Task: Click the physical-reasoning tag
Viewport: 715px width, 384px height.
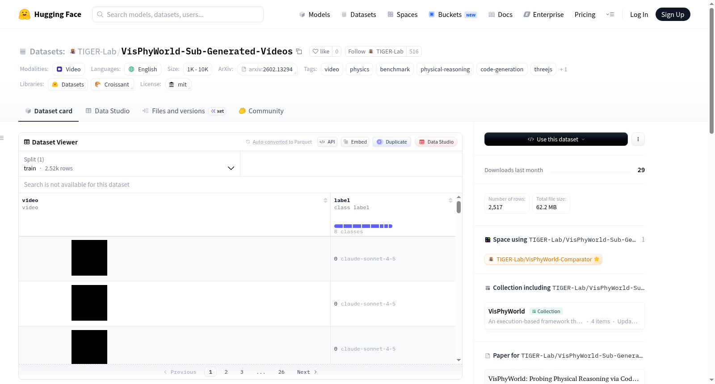Action: pyautogui.click(x=445, y=69)
